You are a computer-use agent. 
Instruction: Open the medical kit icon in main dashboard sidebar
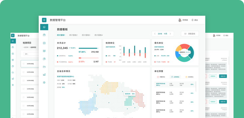[44, 35]
